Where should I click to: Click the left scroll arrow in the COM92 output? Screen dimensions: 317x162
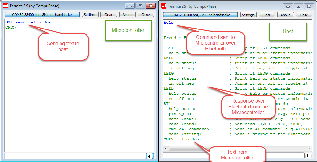165,148
